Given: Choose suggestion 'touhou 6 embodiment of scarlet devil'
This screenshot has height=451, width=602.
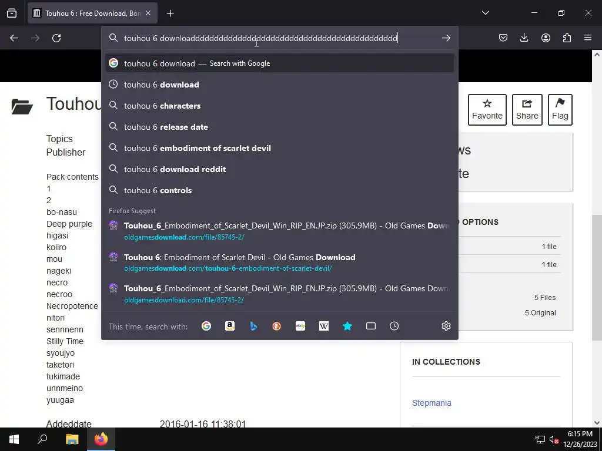Looking at the screenshot, I should 279,148.
